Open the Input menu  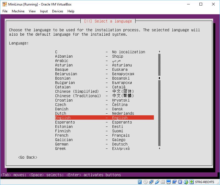[44, 11]
